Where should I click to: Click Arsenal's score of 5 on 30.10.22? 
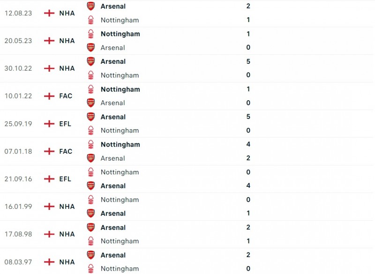click(248, 61)
